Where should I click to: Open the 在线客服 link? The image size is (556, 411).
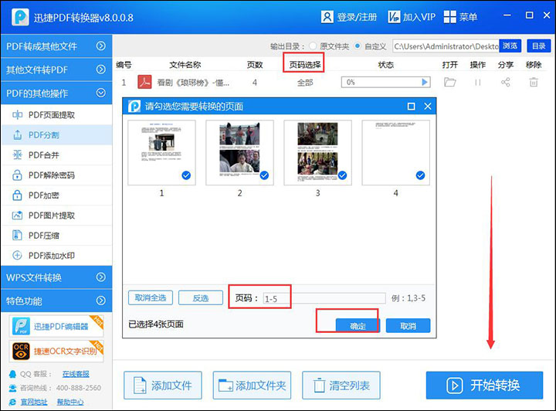pos(76,374)
